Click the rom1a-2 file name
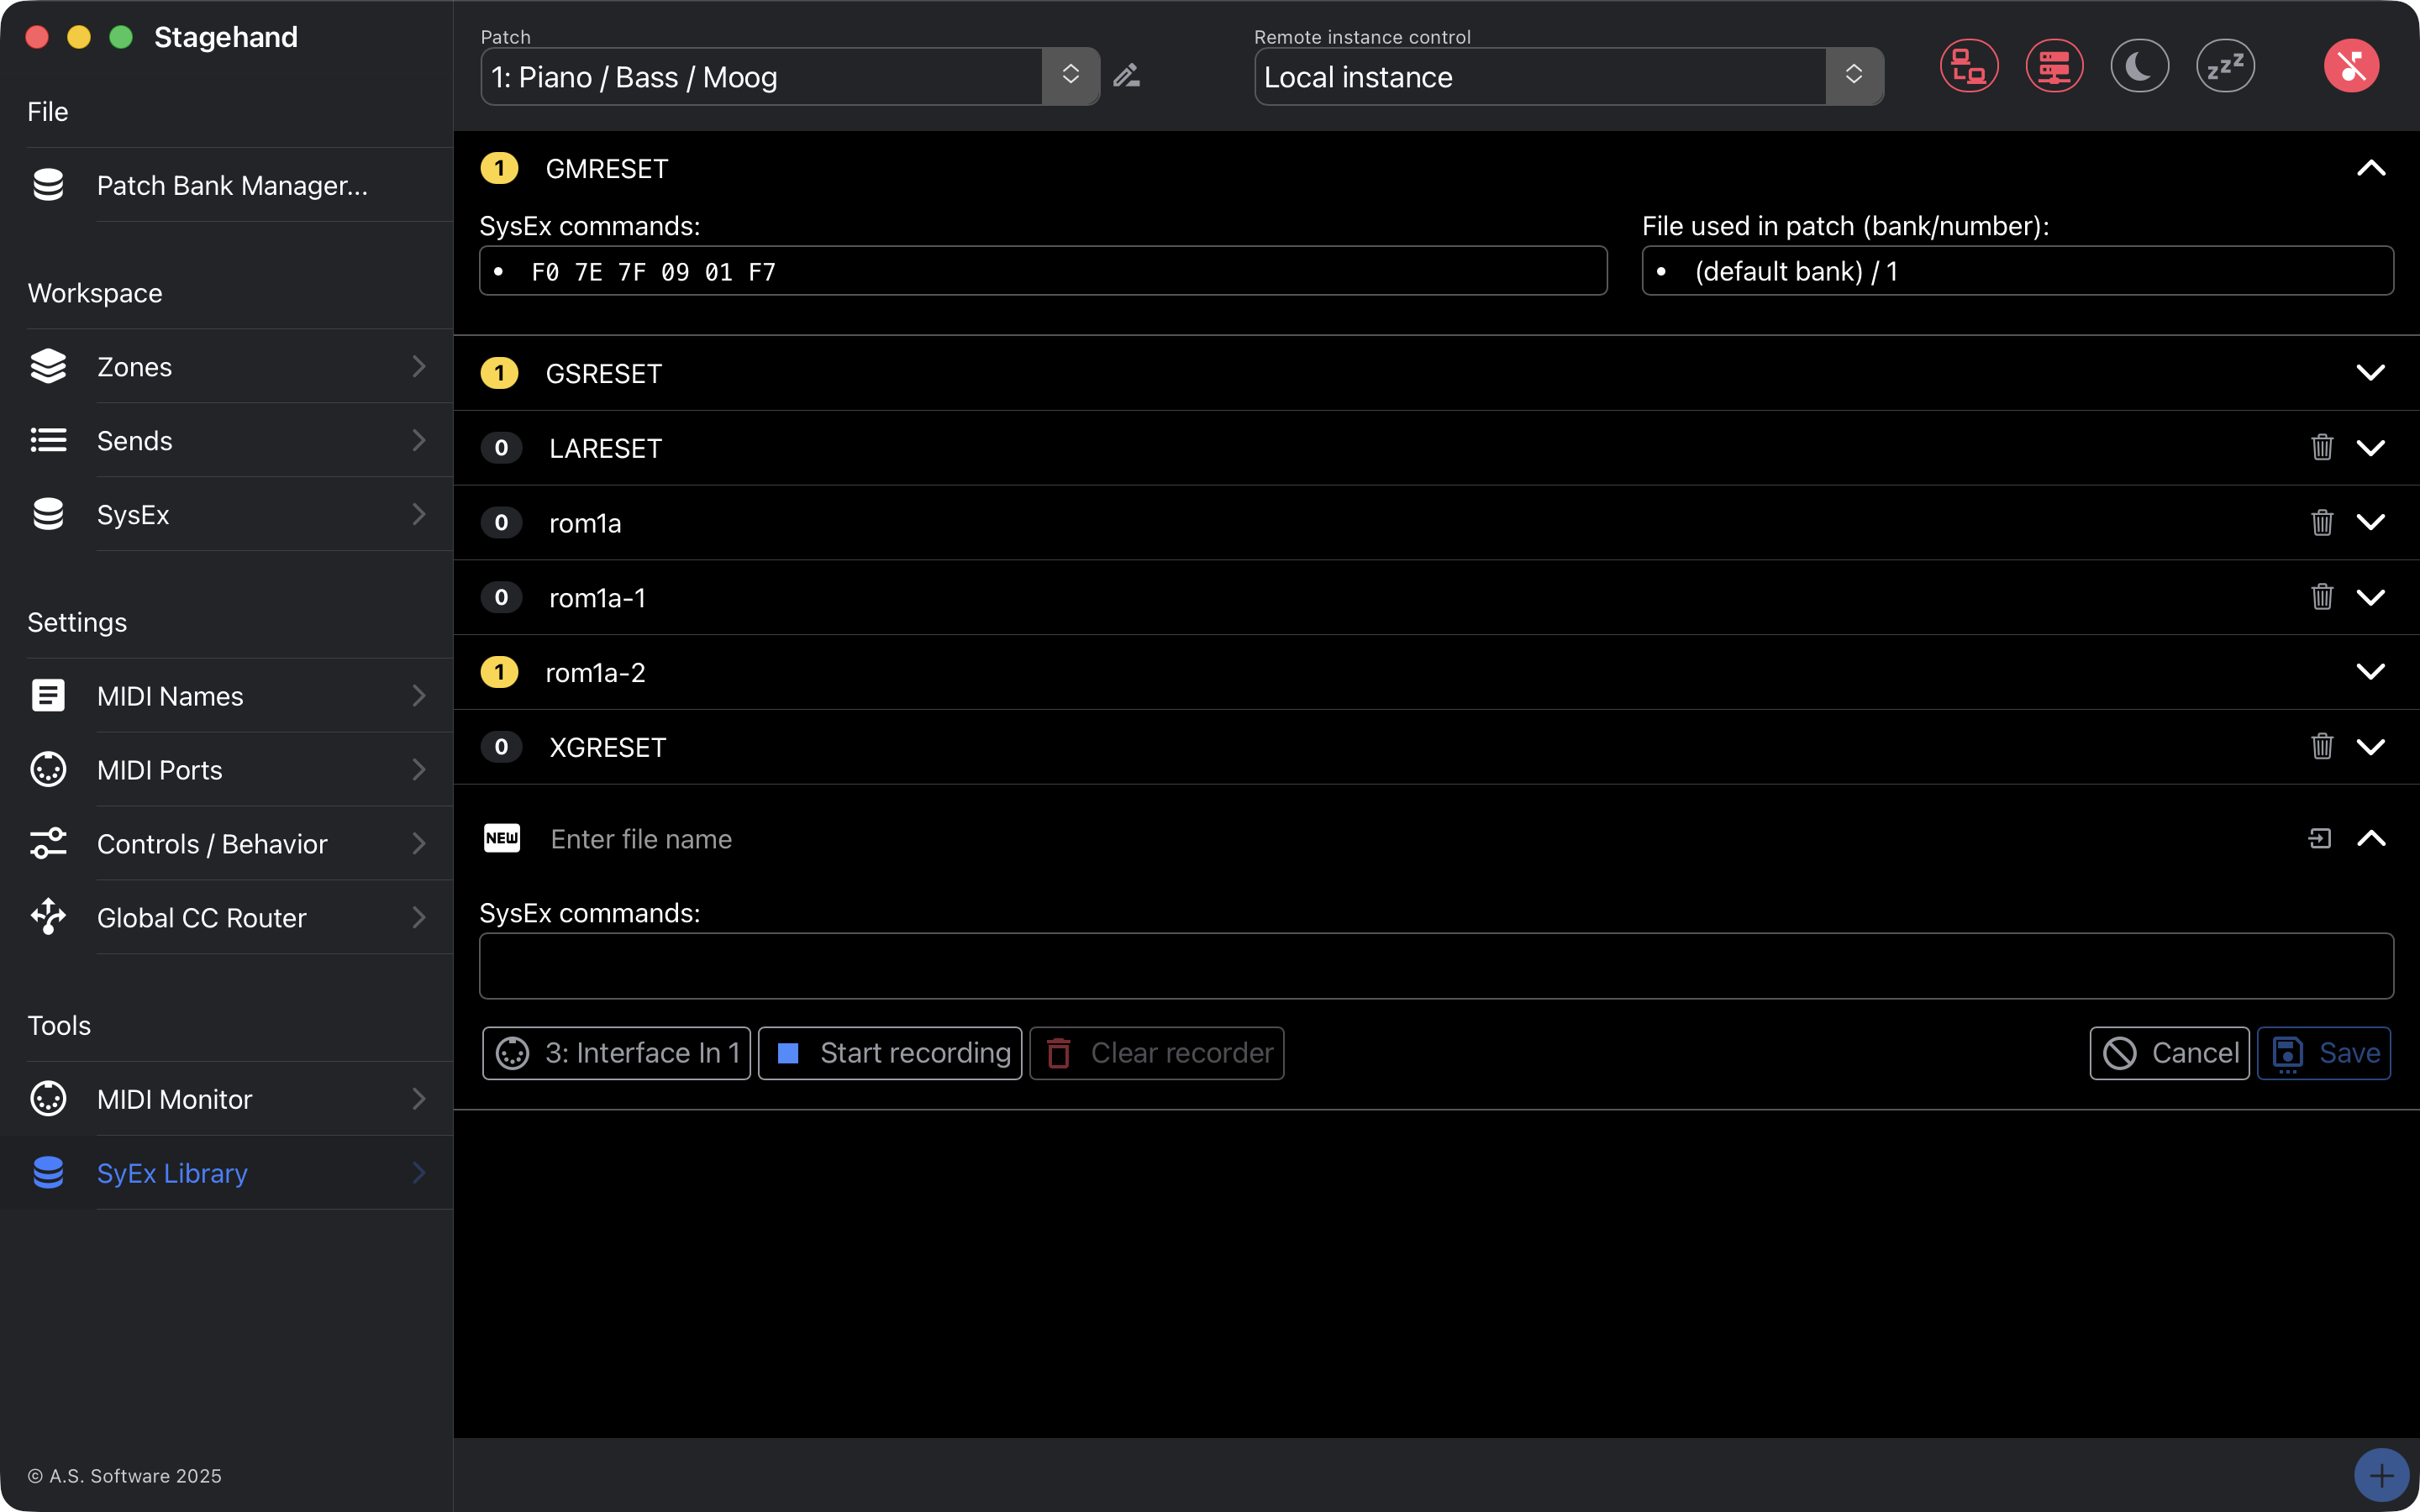The height and width of the screenshot is (1512, 2420). pyautogui.click(x=595, y=672)
